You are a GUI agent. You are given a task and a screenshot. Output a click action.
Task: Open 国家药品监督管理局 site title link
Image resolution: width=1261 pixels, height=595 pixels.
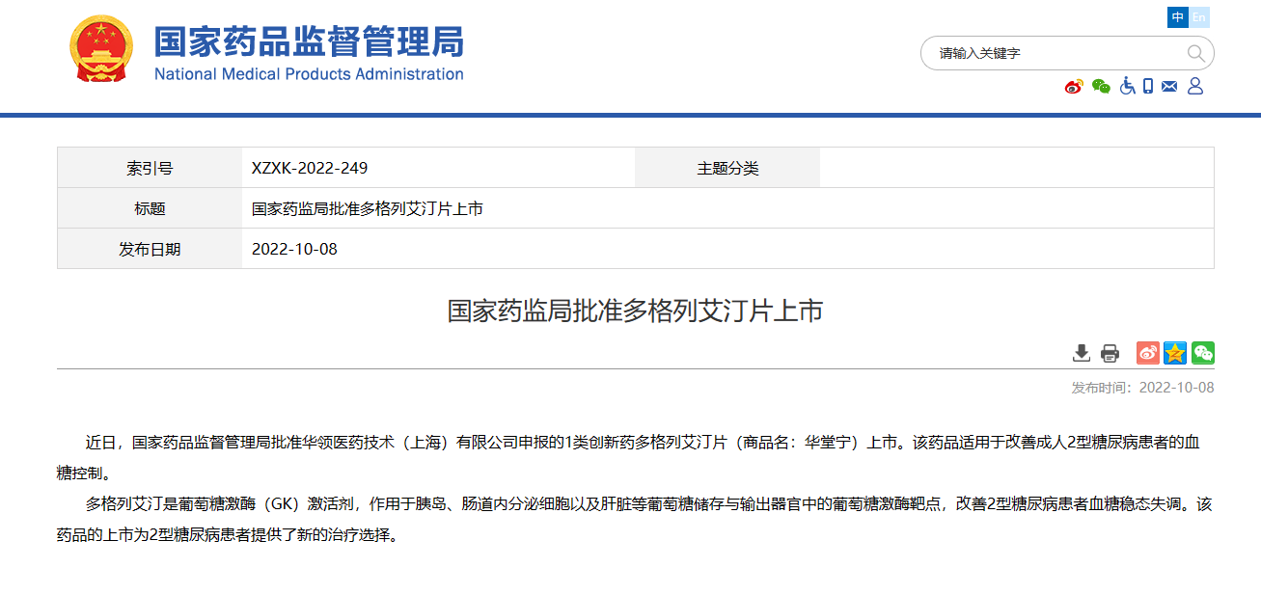pos(309,41)
